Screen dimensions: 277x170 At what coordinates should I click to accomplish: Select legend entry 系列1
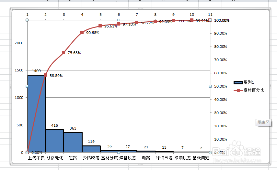244,82
